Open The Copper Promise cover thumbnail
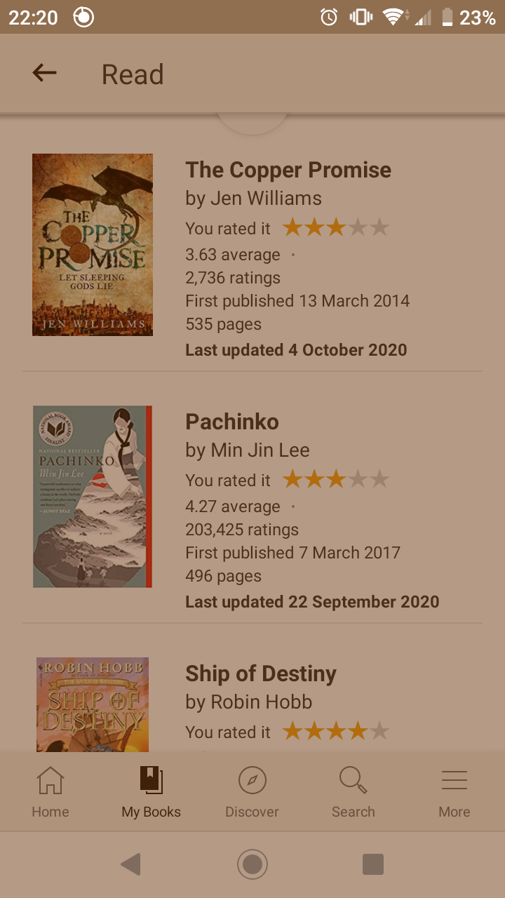This screenshot has height=898, width=505. (x=93, y=245)
